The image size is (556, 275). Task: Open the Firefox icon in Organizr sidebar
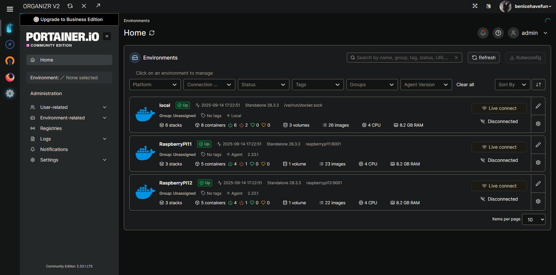[10, 77]
